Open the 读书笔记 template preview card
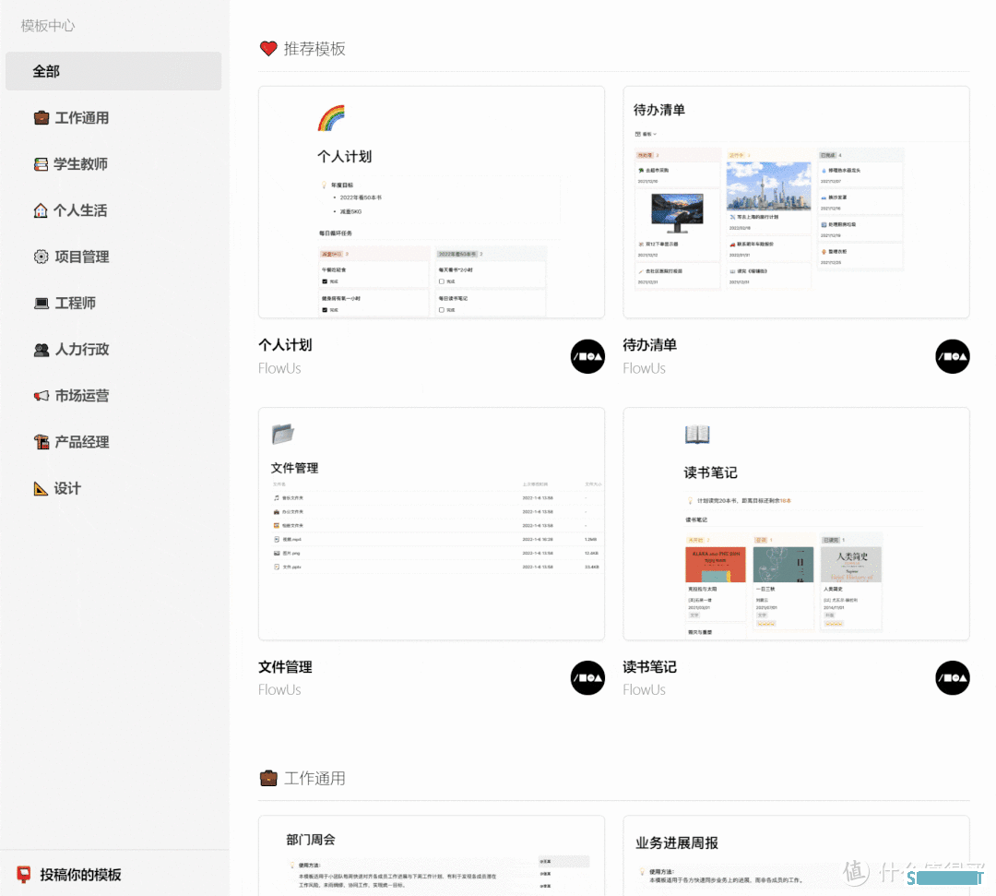The width and height of the screenshot is (996, 896). point(796,524)
